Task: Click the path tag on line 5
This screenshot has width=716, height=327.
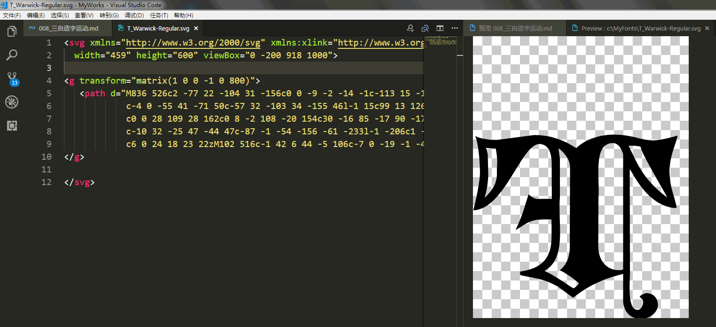Action: point(95,93)
